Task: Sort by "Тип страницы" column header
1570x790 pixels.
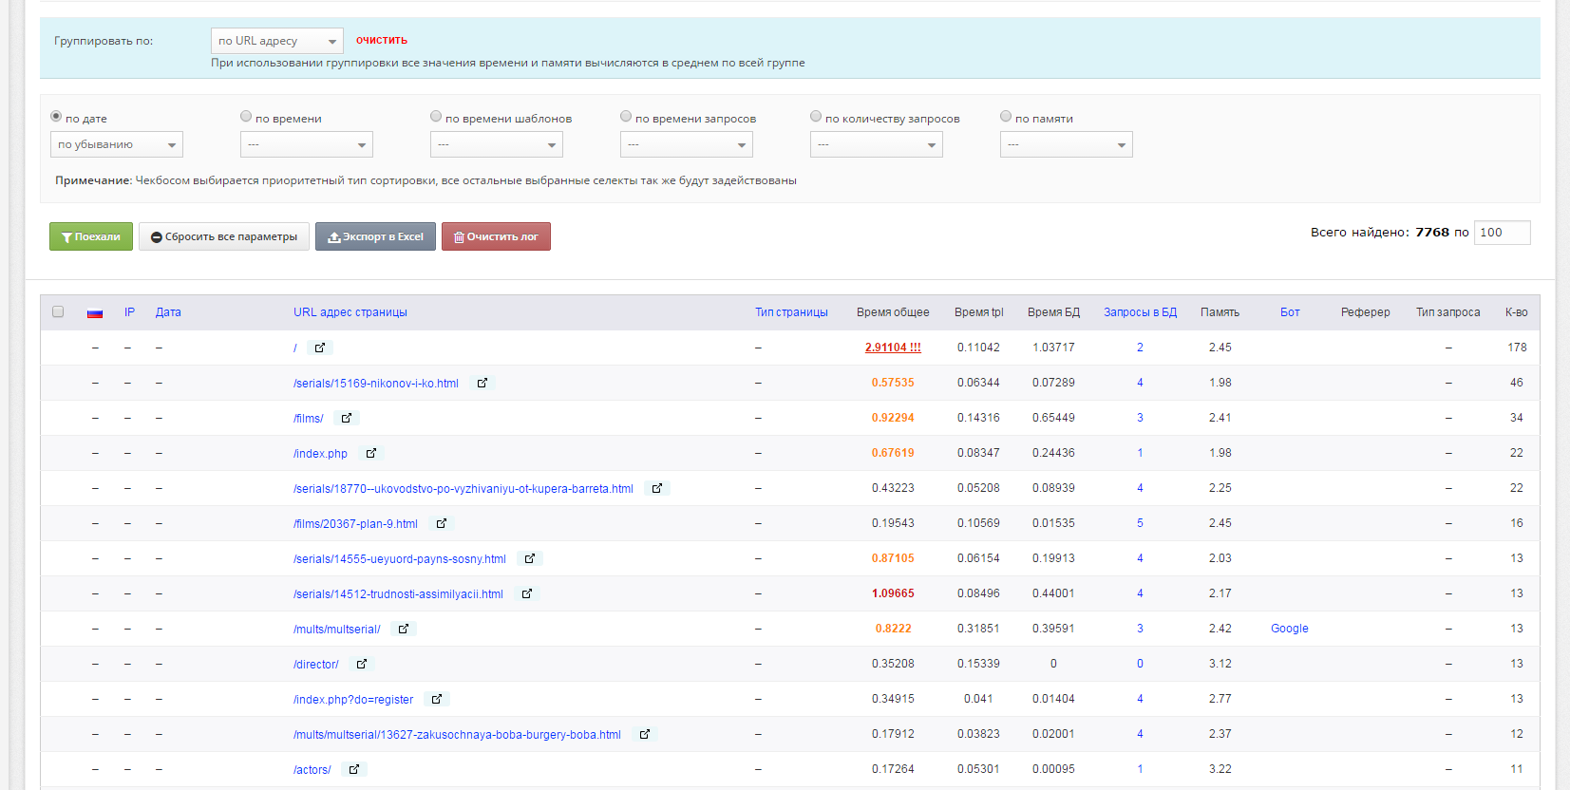Action: pyautogui.click(x=791, y=312)
